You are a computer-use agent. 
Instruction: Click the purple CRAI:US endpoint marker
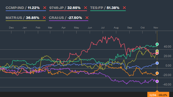click(157, 81)
